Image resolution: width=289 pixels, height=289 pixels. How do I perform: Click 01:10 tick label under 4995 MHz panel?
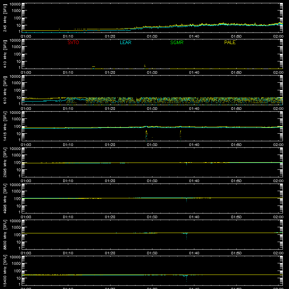(x=68, y=217)
